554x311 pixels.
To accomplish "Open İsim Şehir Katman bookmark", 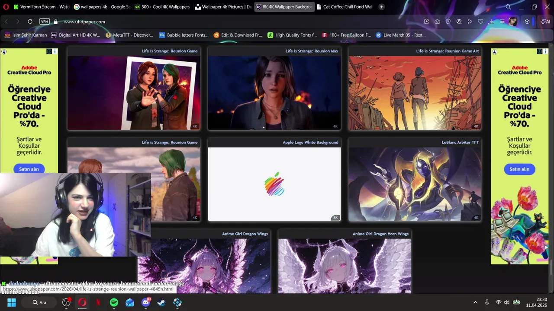I will [x=26, y=35].
